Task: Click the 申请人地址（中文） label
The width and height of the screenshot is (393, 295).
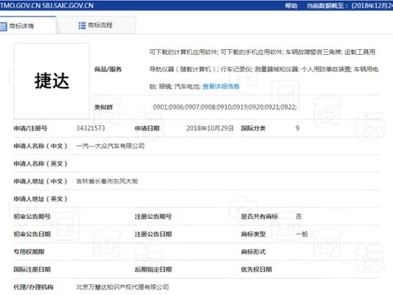Action: pyautogui.click(x=40, y=181)
